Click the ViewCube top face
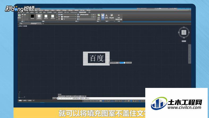Viewport: 209px width, 118px height. [184, 32]
